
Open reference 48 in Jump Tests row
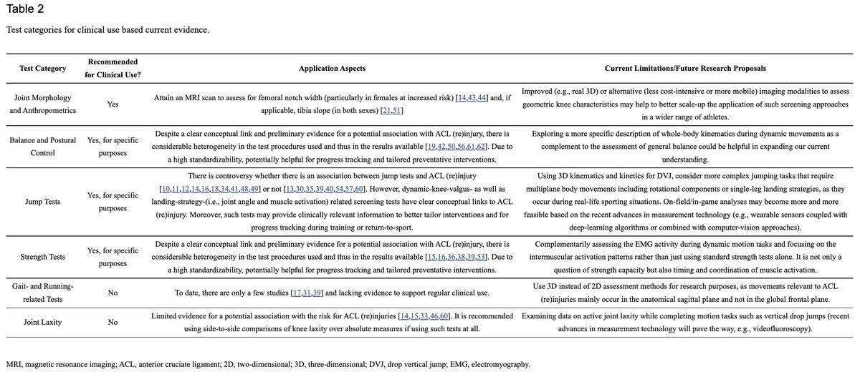[244, 189]
